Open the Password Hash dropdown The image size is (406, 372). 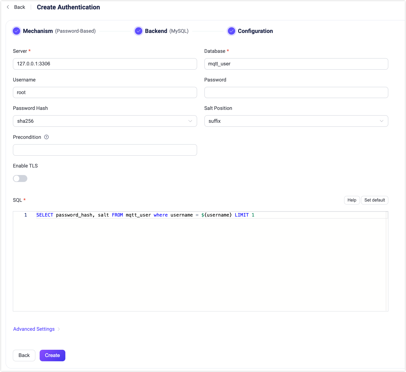[x=105, y=121]
